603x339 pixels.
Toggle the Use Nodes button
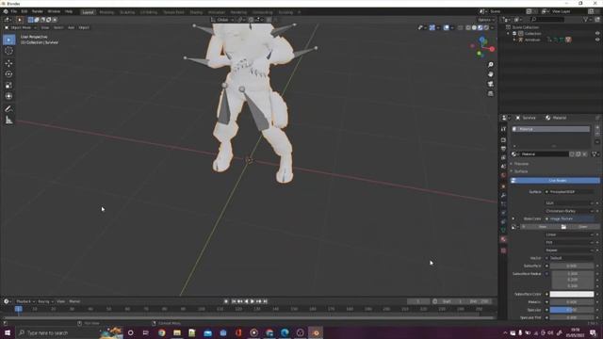[555, 180]
